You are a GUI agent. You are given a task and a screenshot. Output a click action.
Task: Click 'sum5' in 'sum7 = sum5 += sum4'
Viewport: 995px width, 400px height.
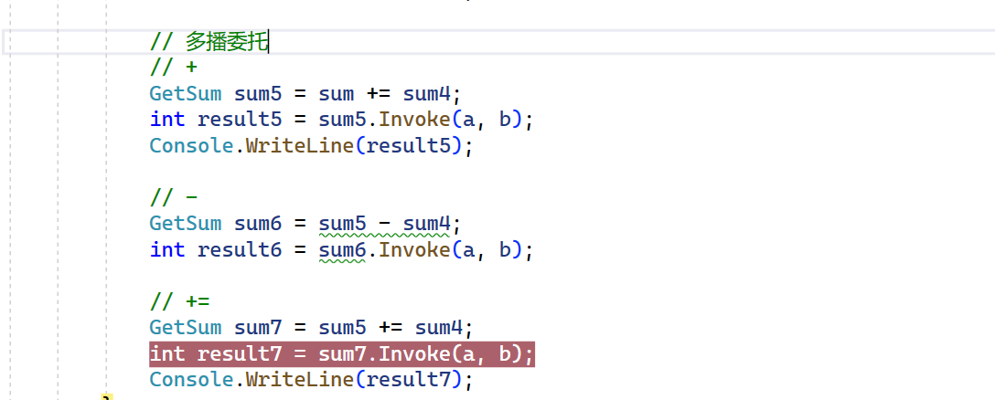(x=343, y=328)
